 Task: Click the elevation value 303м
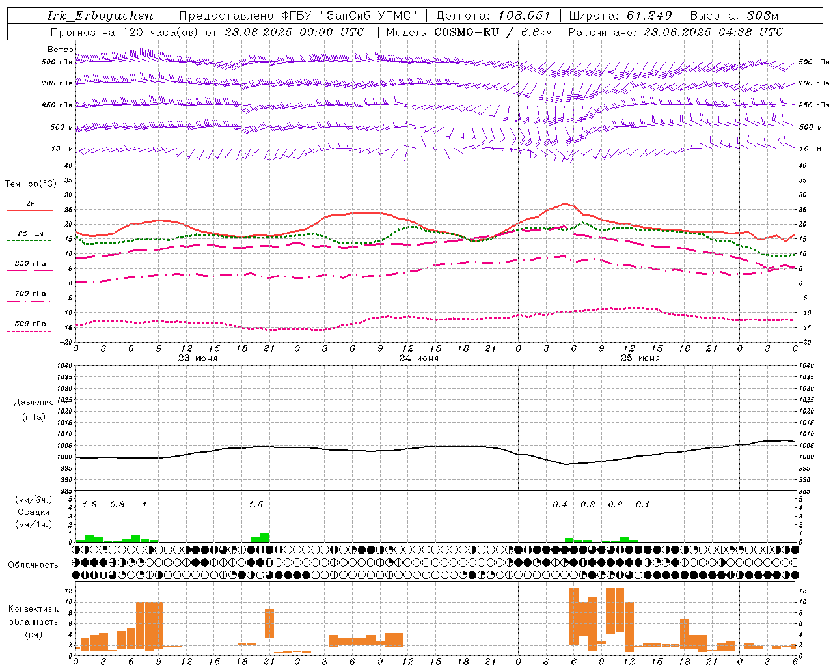(763, 16)
